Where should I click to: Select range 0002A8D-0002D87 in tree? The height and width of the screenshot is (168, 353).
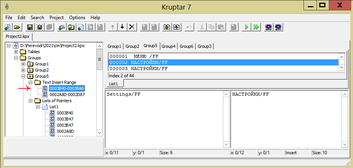67,95
